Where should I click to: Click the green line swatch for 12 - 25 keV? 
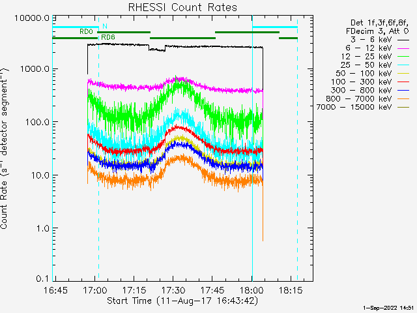coord(403,57)
